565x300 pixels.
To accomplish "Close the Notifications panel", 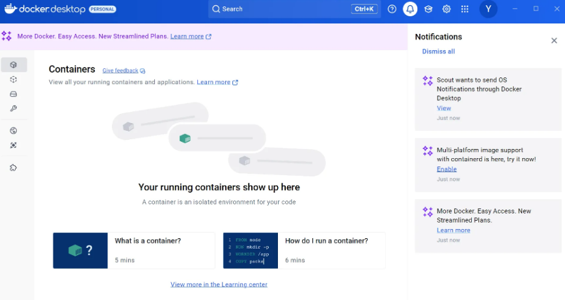I will point(554,40).
